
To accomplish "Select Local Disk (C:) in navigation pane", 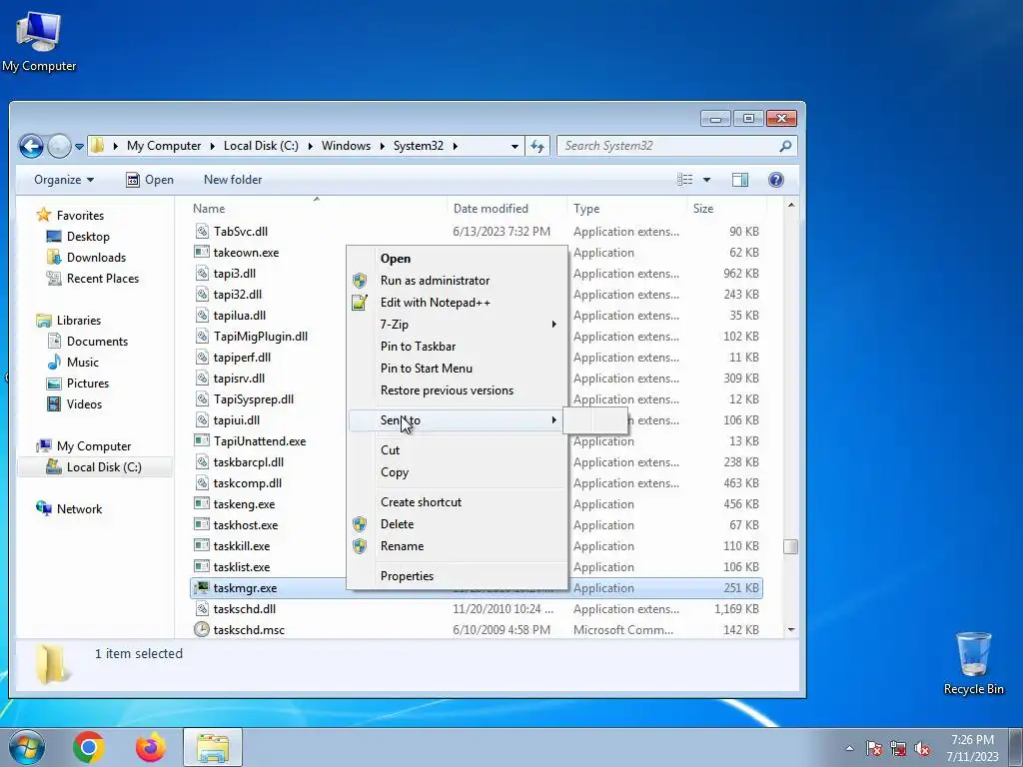I will click(x=94, y=467).
